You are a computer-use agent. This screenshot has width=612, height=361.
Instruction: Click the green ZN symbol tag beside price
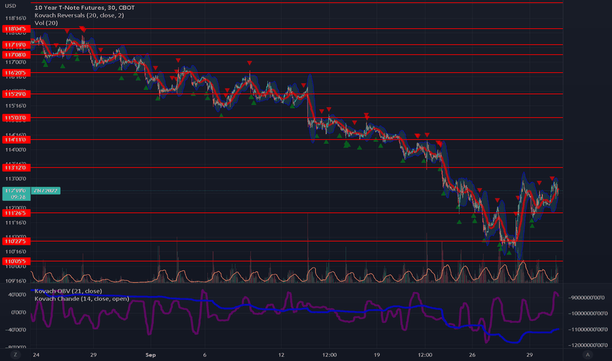click(x=46, y=191)
